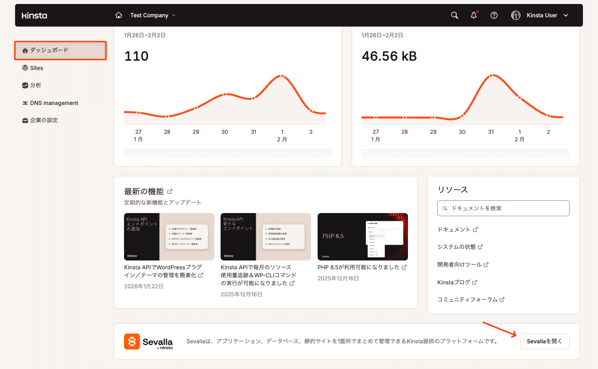Expand the Test Company dropdown
Screen dimensions: 598x369
(152, 15)
